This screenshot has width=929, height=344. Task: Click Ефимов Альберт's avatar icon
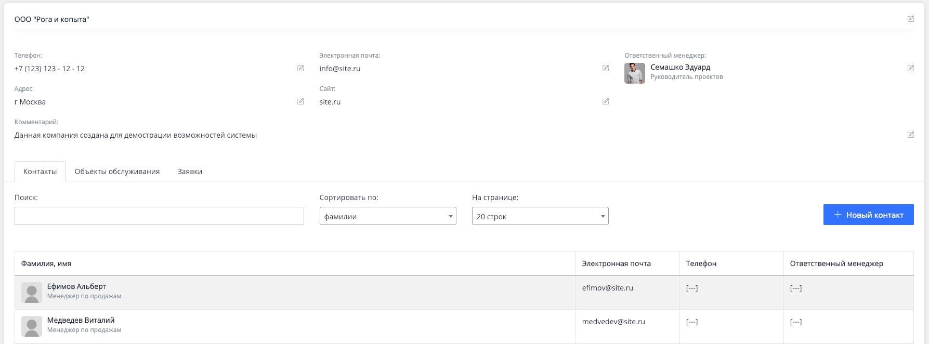click(x=32, y=293)
